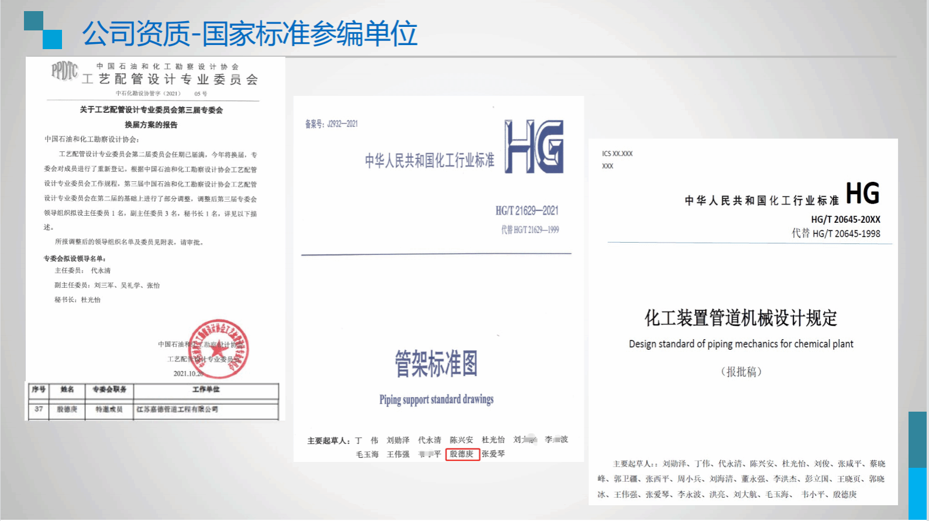Click the 江苏嘉德管道工程有限公司 table cell

tap(177, 409)
